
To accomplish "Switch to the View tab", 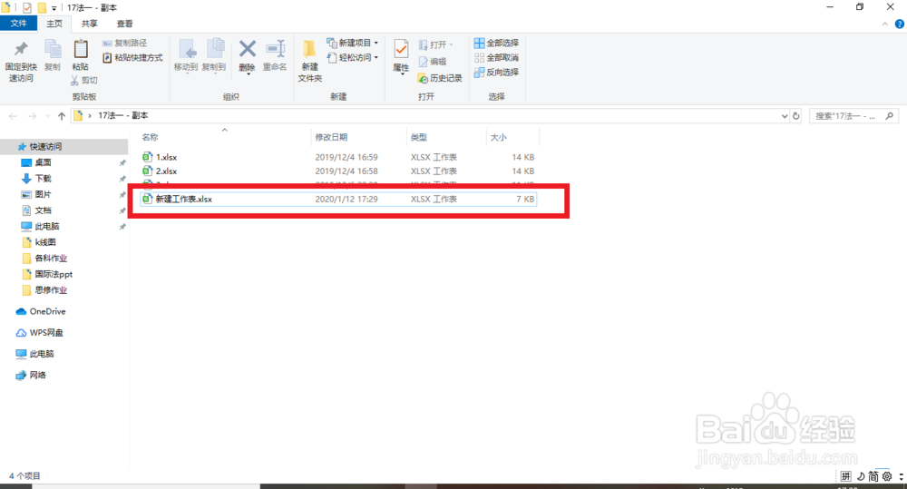I will pos(124,24).
